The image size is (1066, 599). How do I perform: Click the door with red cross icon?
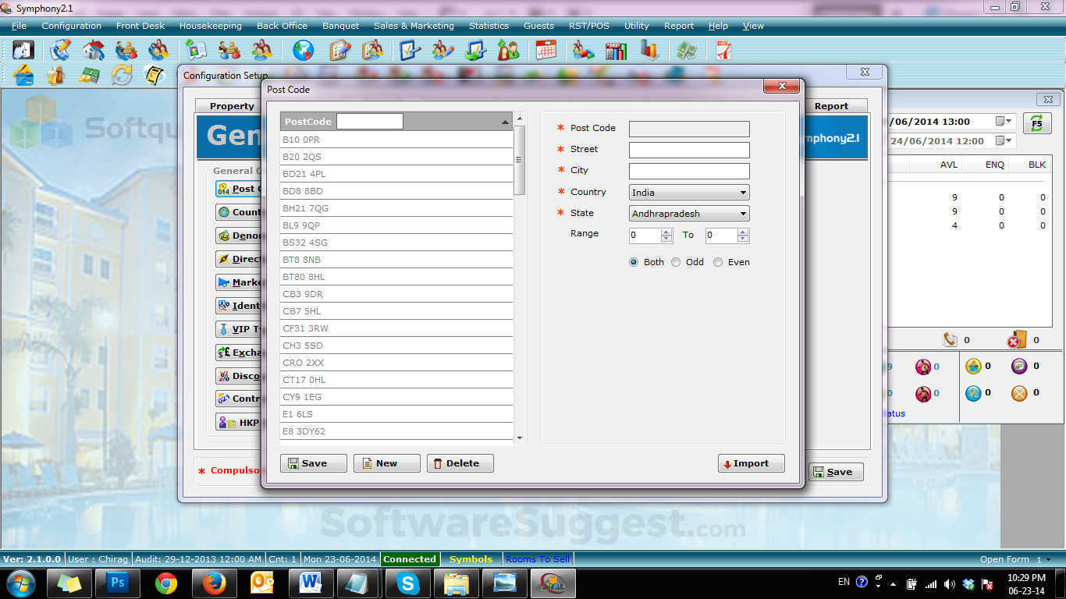(1017, 340)
